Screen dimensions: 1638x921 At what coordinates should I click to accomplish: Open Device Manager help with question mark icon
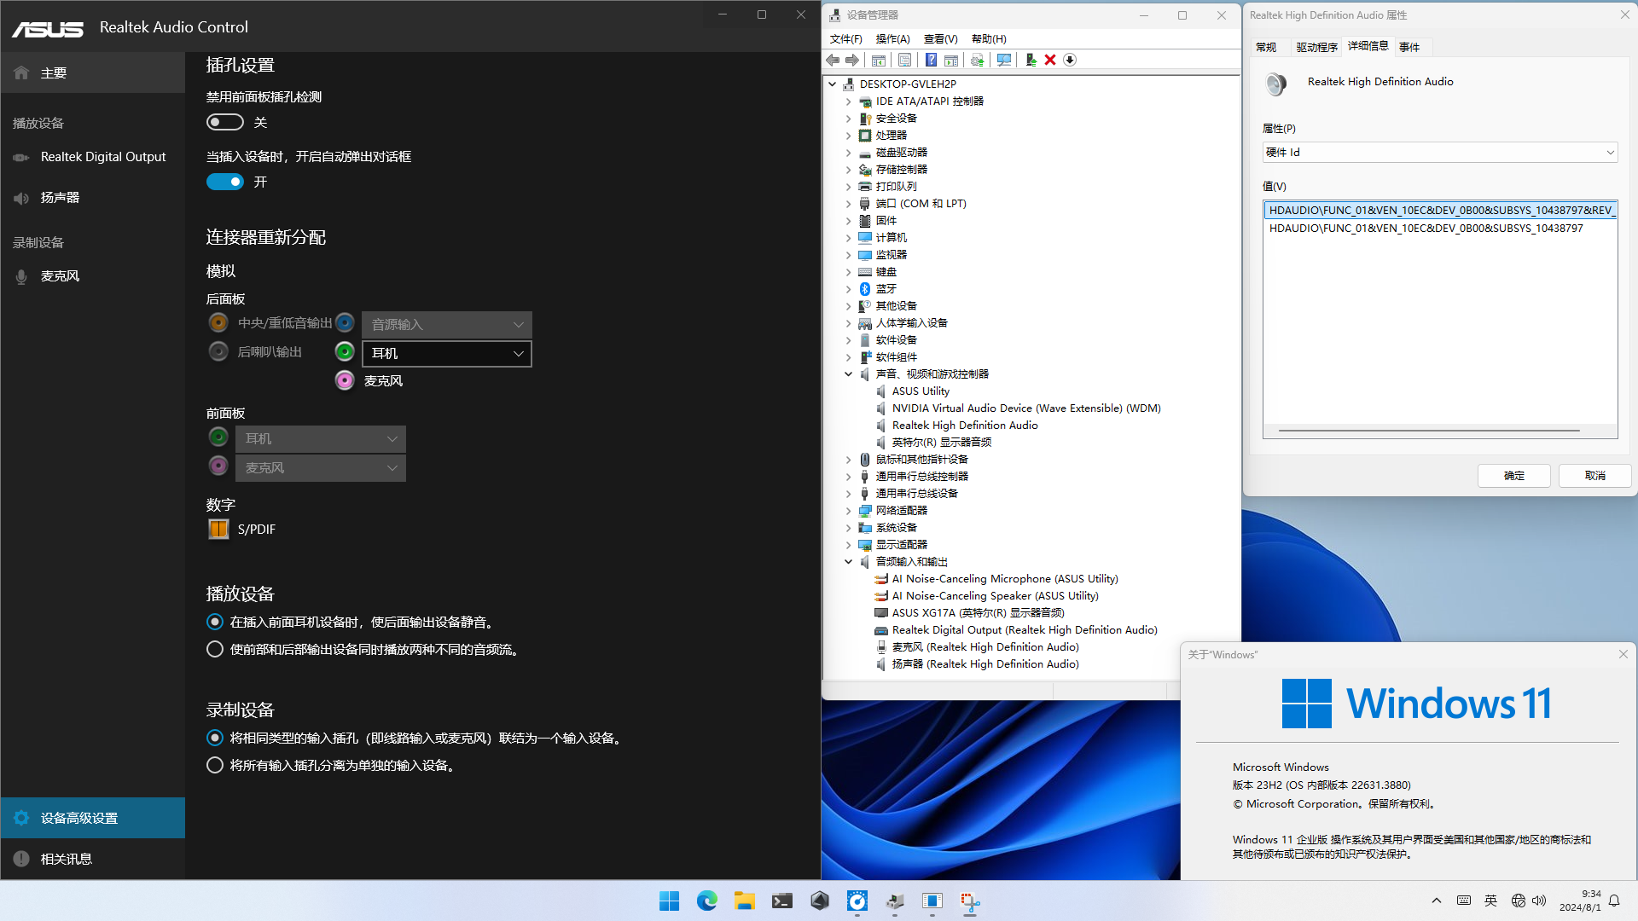coord(931,60)
